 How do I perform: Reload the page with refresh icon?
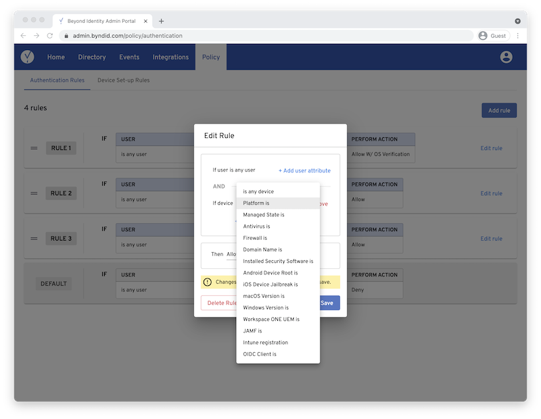50,36
